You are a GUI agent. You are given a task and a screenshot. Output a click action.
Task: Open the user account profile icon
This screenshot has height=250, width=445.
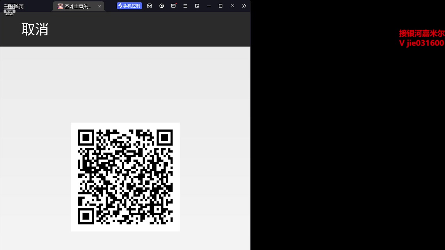tap(162, 6)
